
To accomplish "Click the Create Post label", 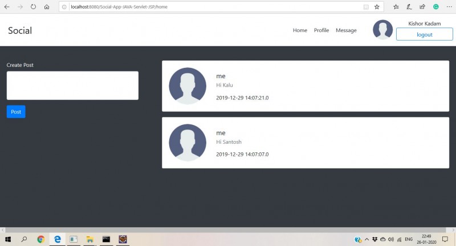I will pos(20,65).
